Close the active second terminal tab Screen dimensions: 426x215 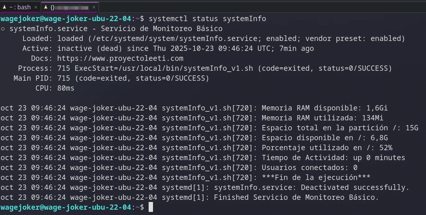point(94,7)
